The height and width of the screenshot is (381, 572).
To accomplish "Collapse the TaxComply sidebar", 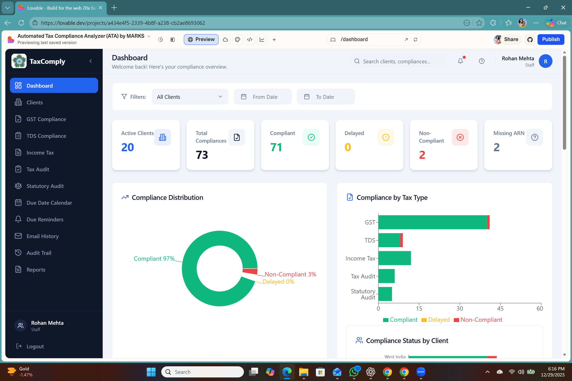I will (91, 61).
